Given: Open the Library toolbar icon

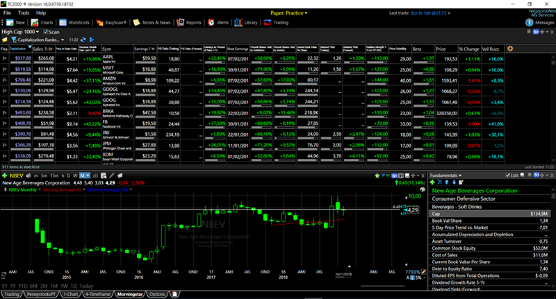Looking at the screenshot, I should click(238, 23).
